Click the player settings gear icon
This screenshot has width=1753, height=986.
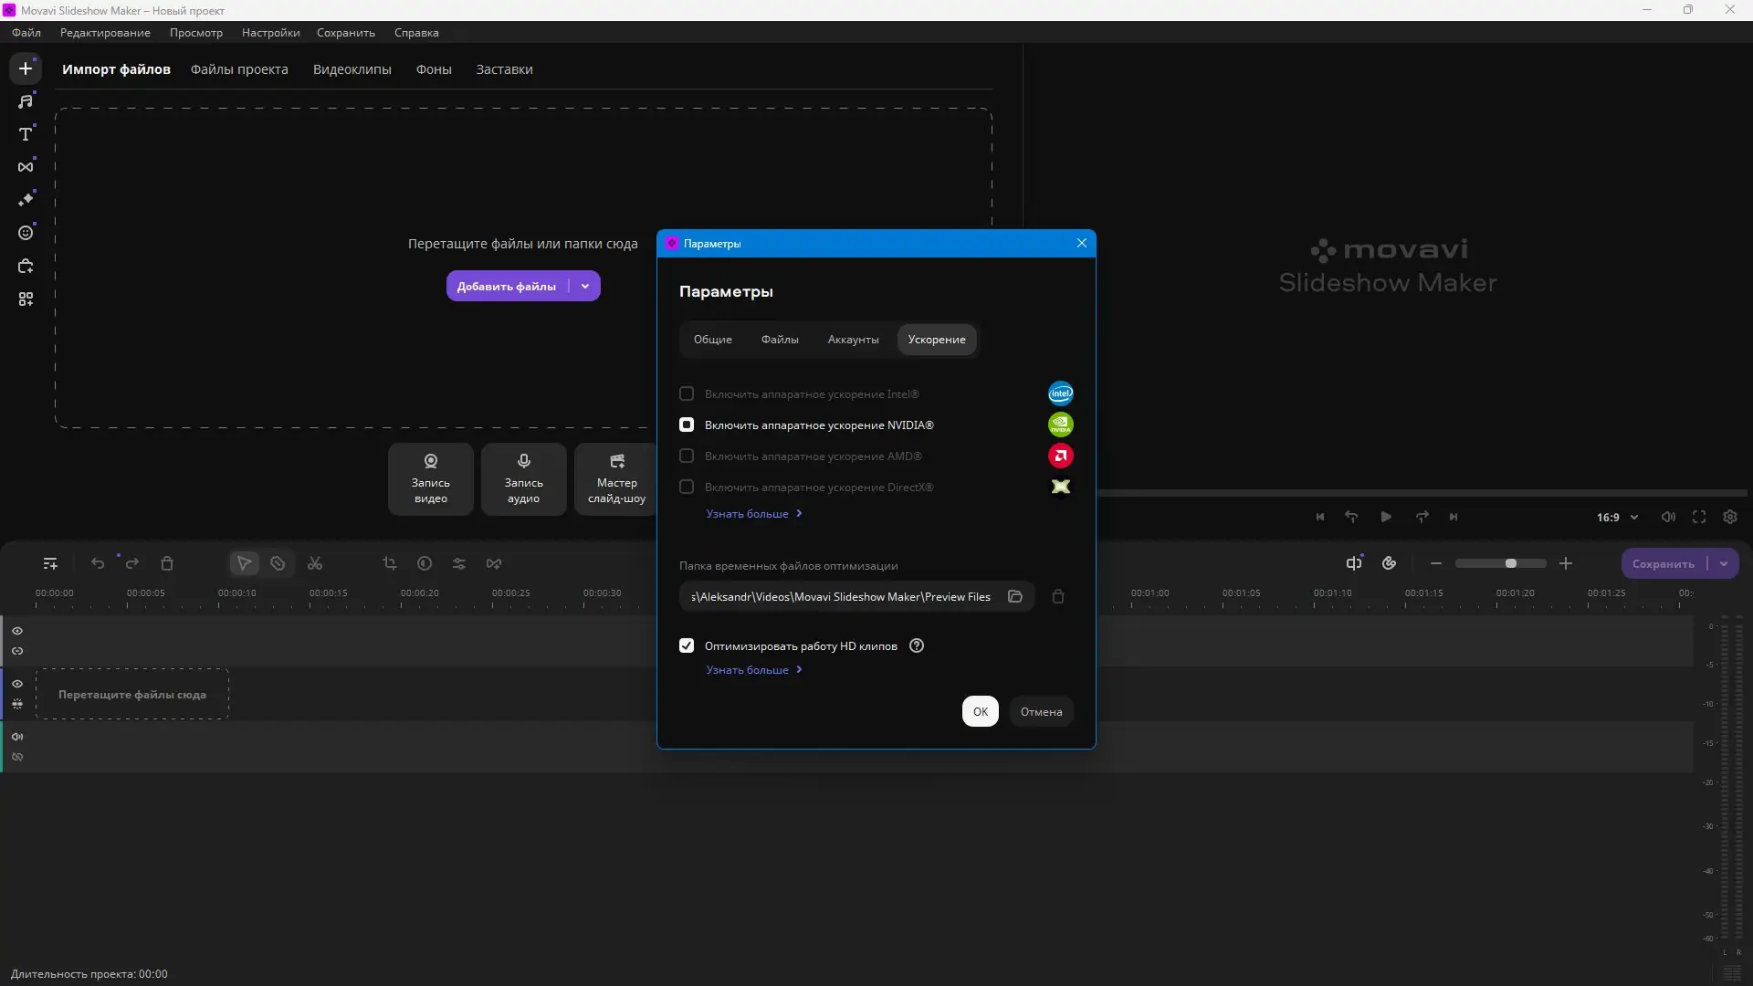click(1730, 517)
